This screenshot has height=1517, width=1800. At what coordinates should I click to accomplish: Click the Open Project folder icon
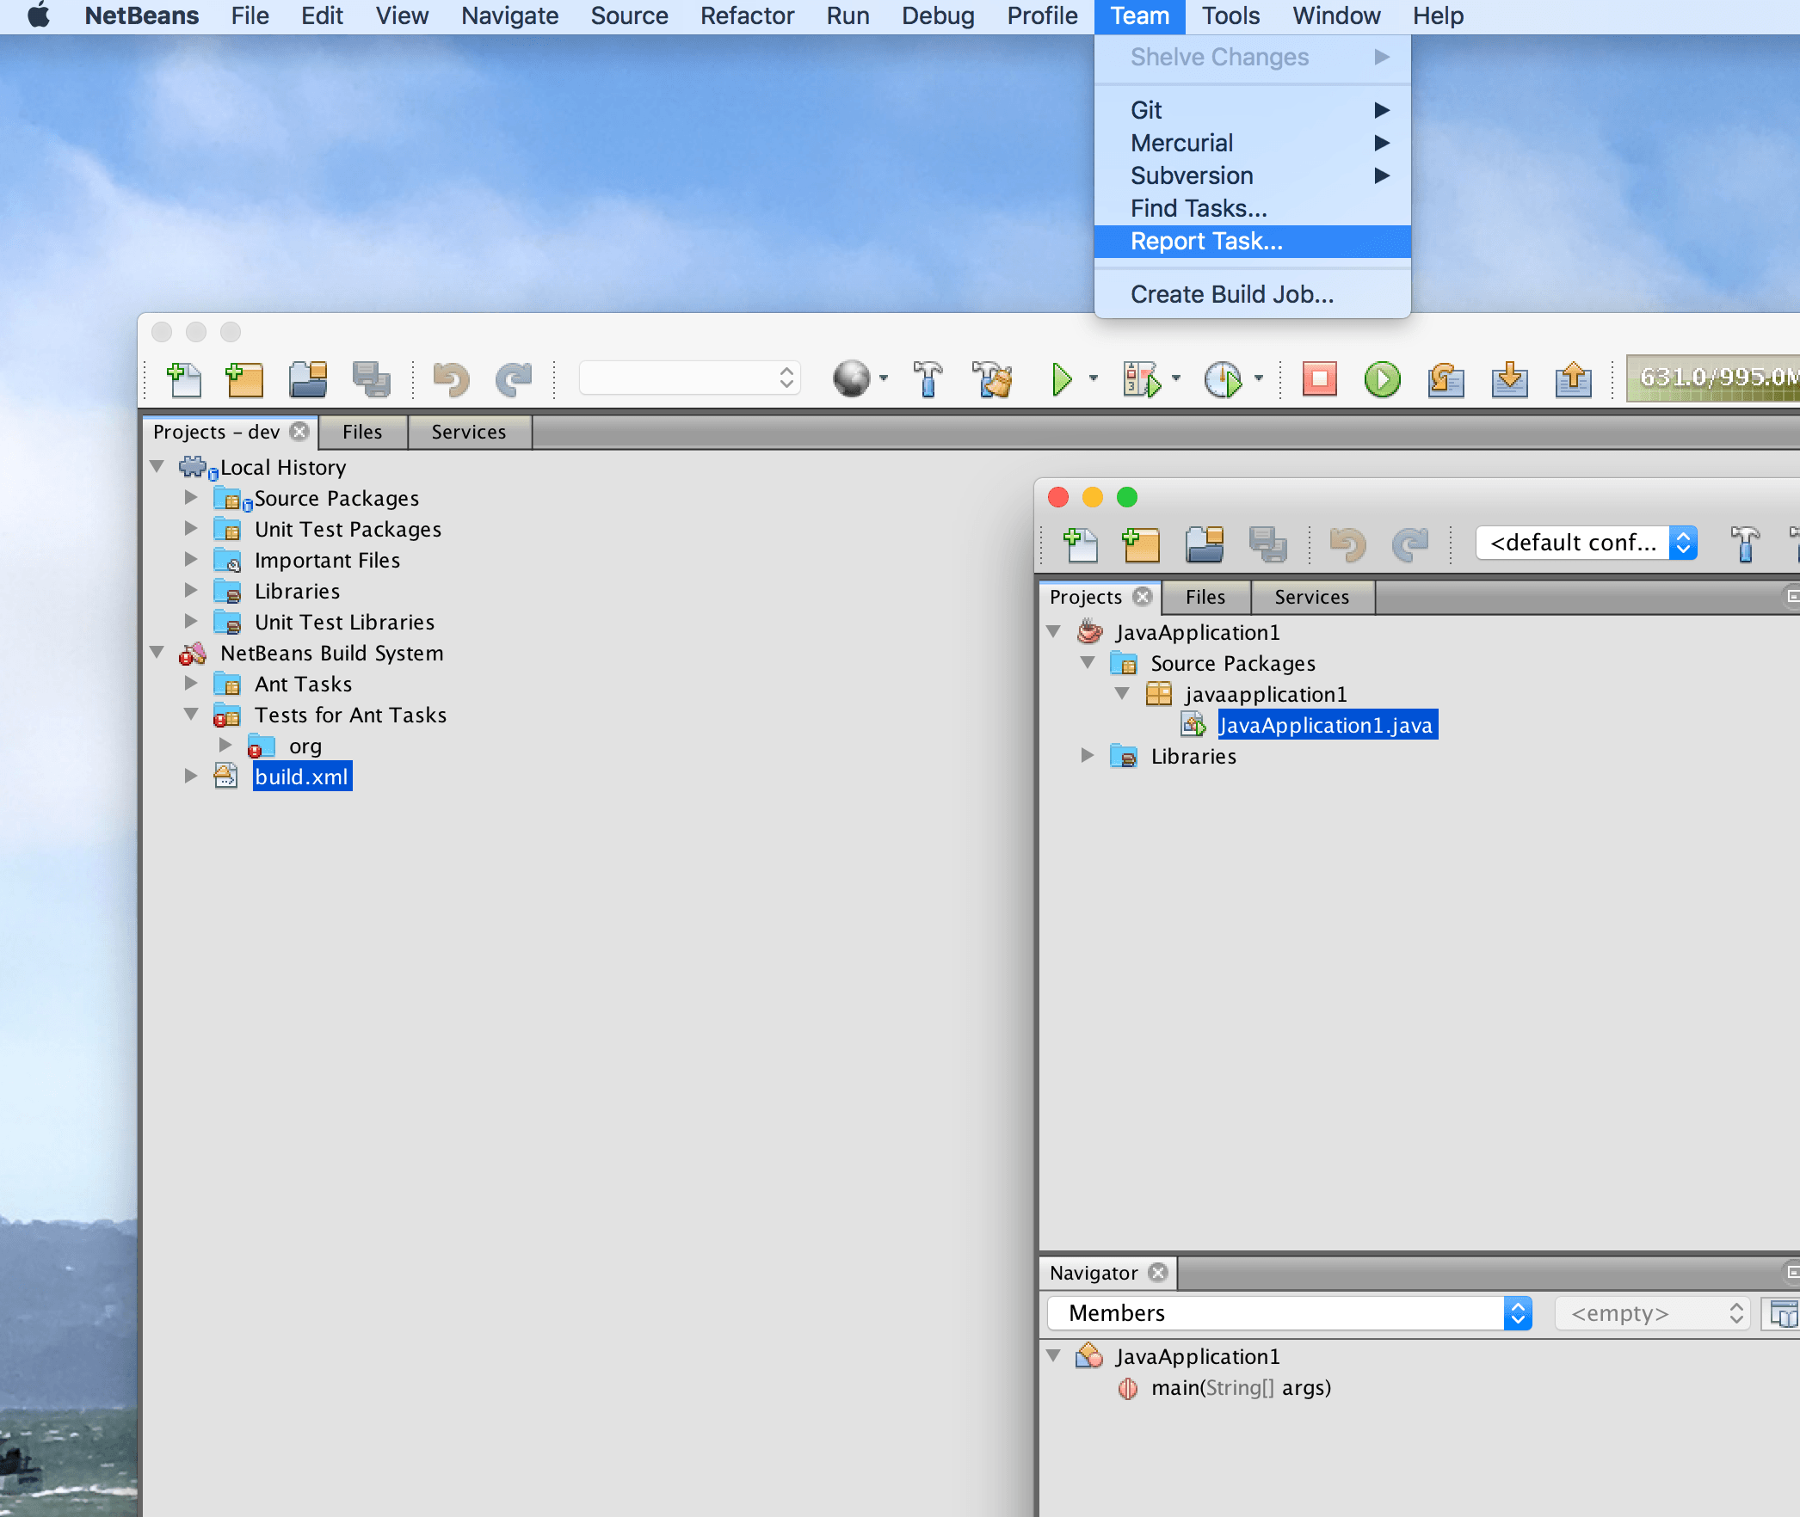click(x=307, y=379)
